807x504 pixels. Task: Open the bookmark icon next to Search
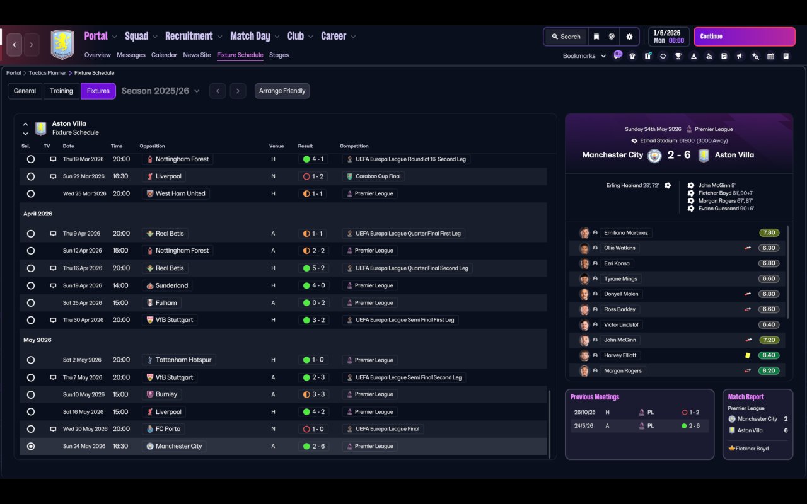pyautogui.click(x=596, y=37)
